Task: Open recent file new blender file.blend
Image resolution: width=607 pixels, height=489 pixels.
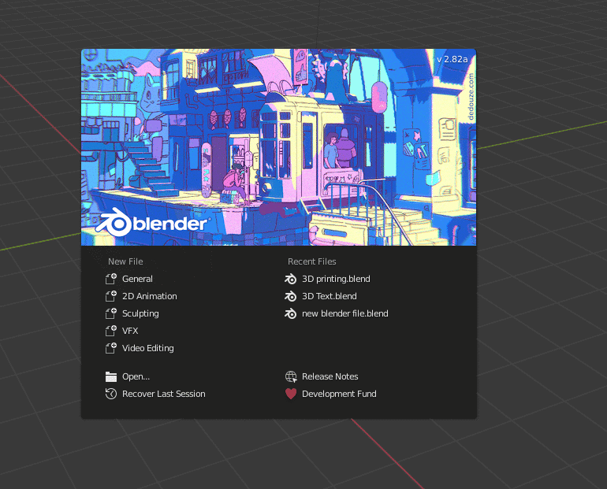Action: [x=345, y=313]
